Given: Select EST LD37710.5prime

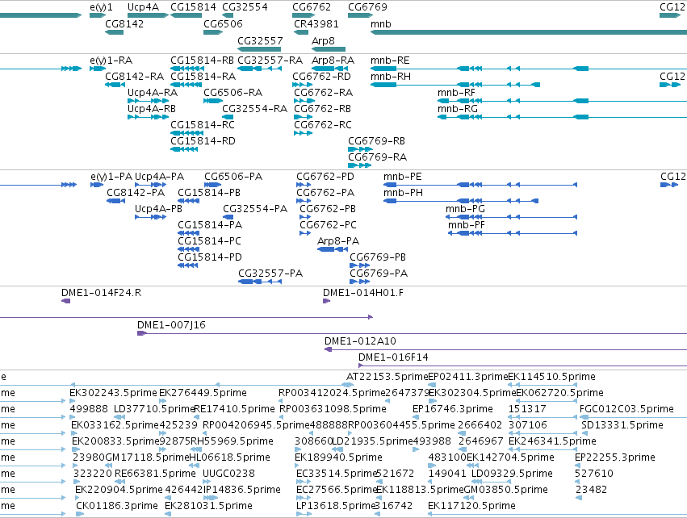Looking at the screenshot, I should [x=154, y=409].
